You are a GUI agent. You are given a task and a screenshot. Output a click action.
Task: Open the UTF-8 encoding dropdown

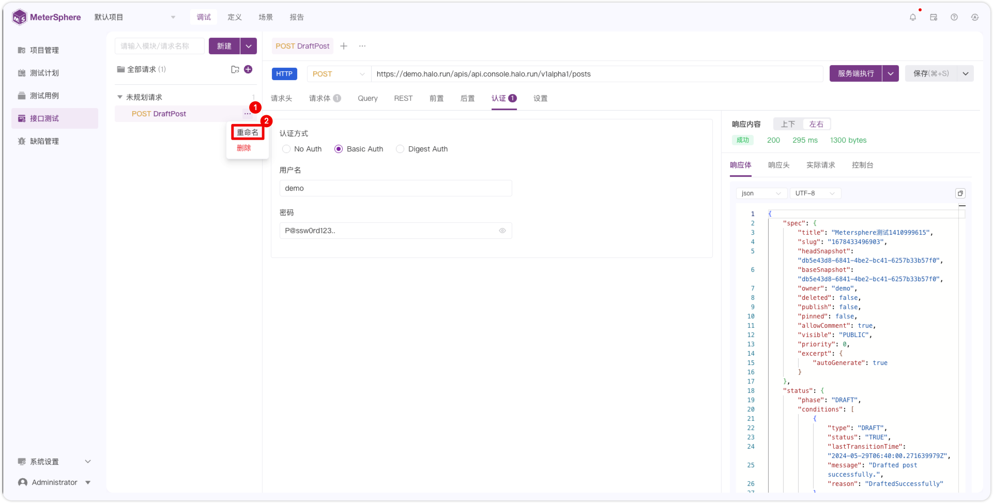coord(816,193)
